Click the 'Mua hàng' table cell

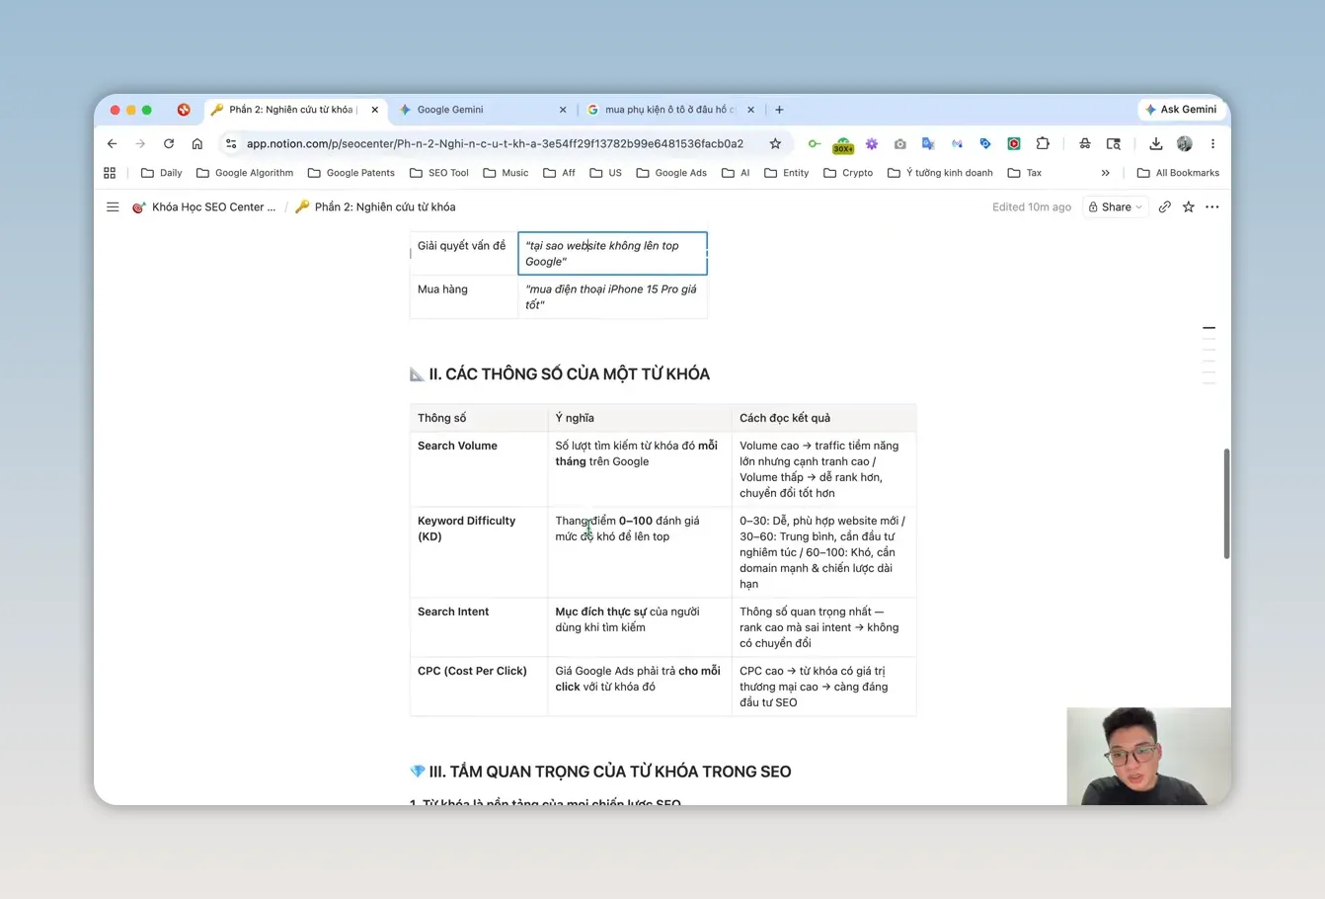464,297
